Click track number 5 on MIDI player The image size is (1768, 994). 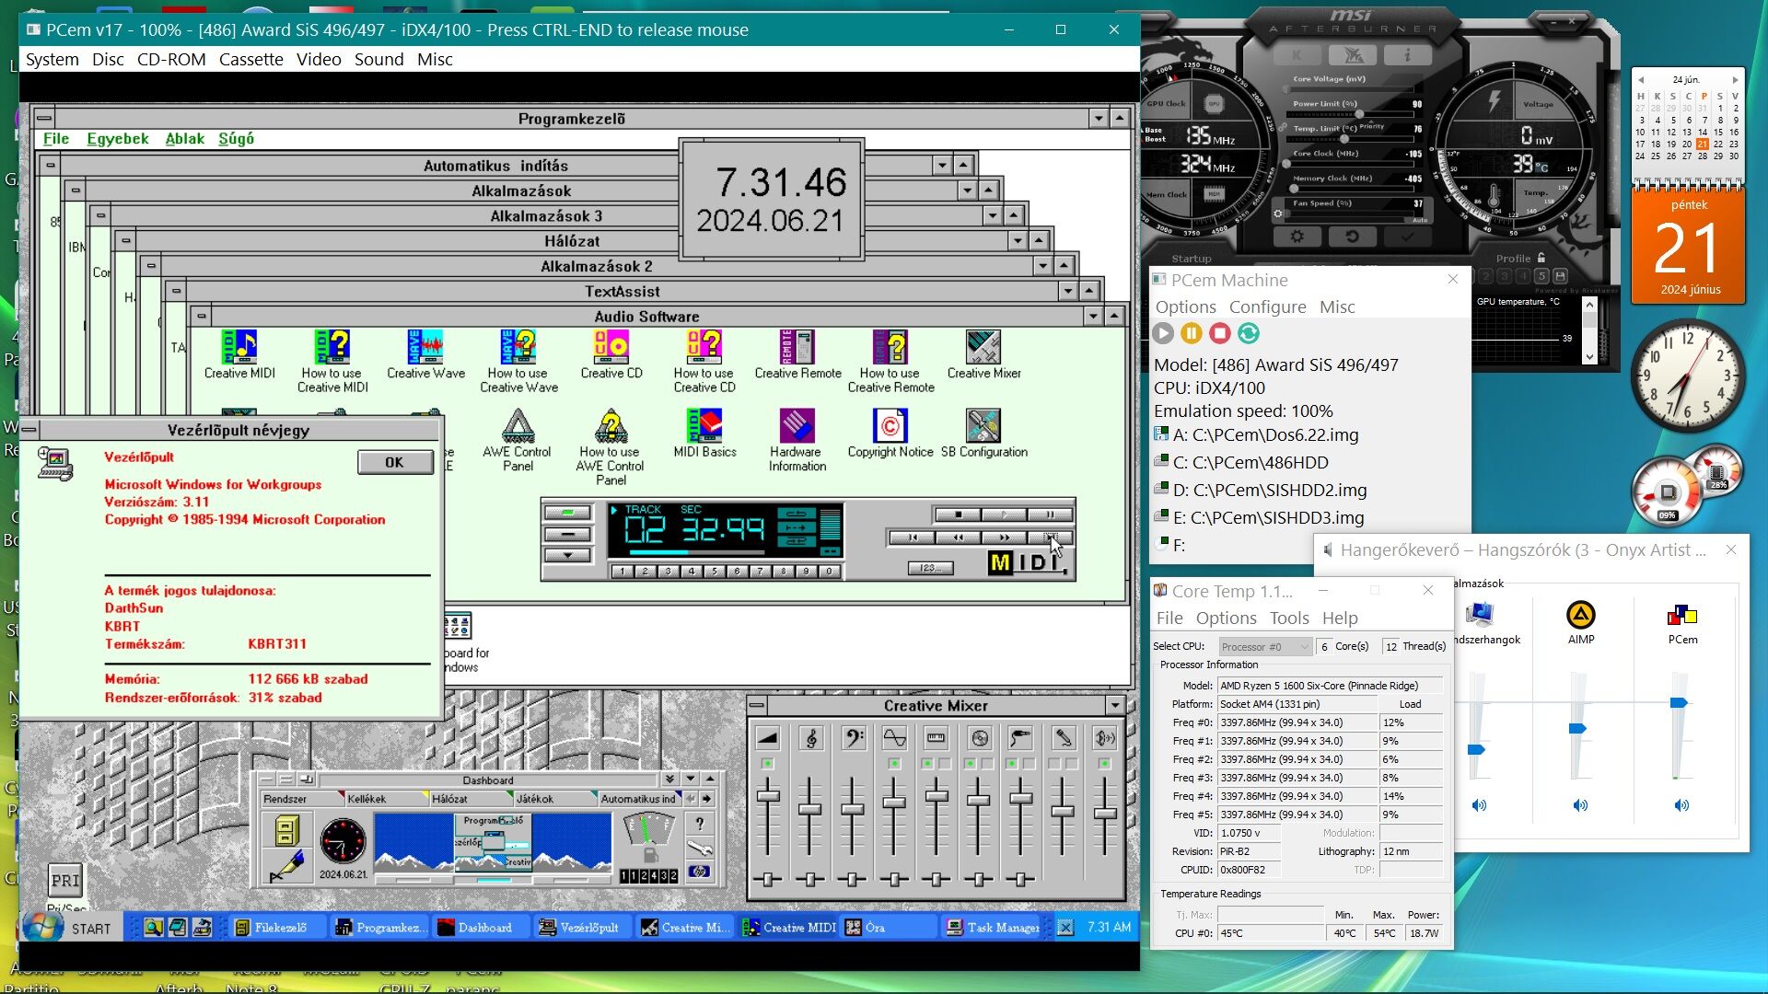click(715, 572)
